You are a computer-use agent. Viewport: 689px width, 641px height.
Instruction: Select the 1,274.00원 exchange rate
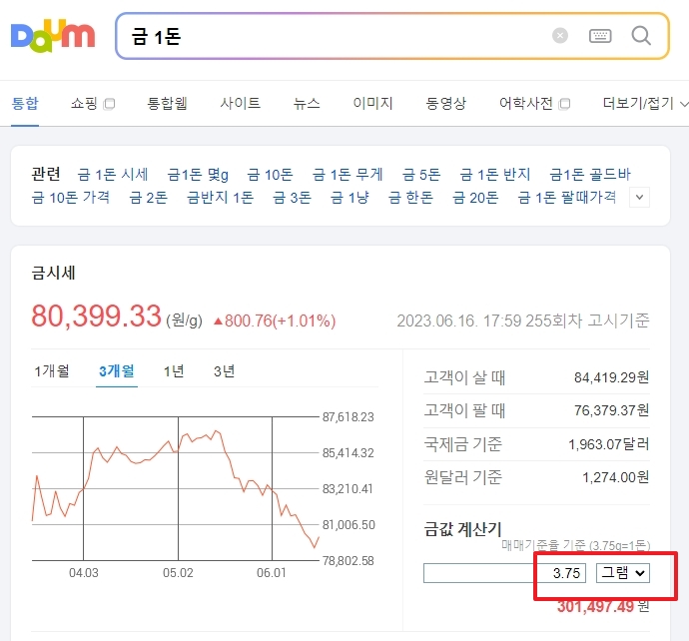coord(616,477)
